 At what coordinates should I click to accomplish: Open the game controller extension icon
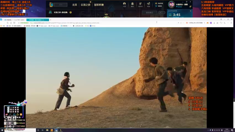(x=208, y=23)
